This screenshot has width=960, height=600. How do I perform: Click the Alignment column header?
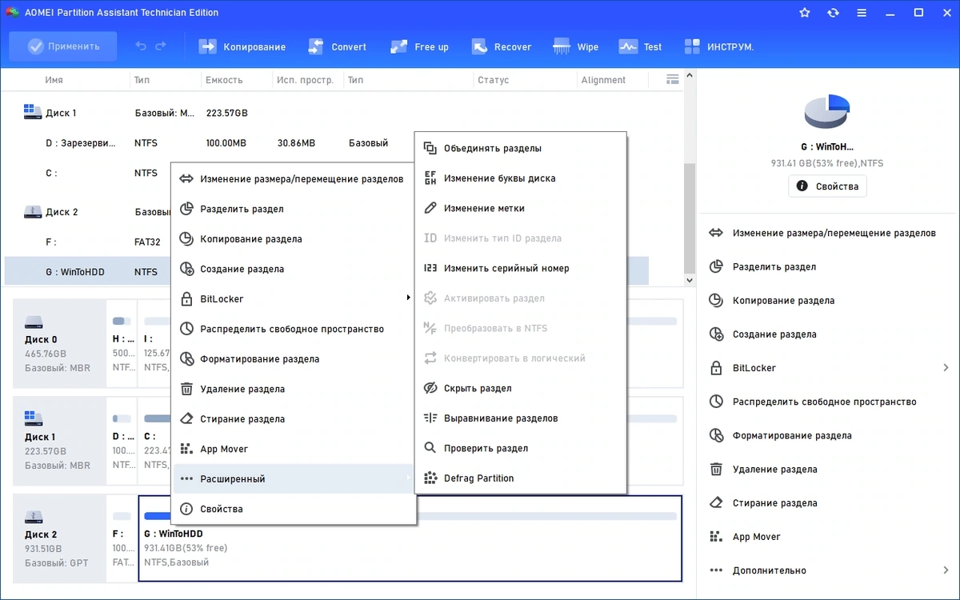[603, 80]
